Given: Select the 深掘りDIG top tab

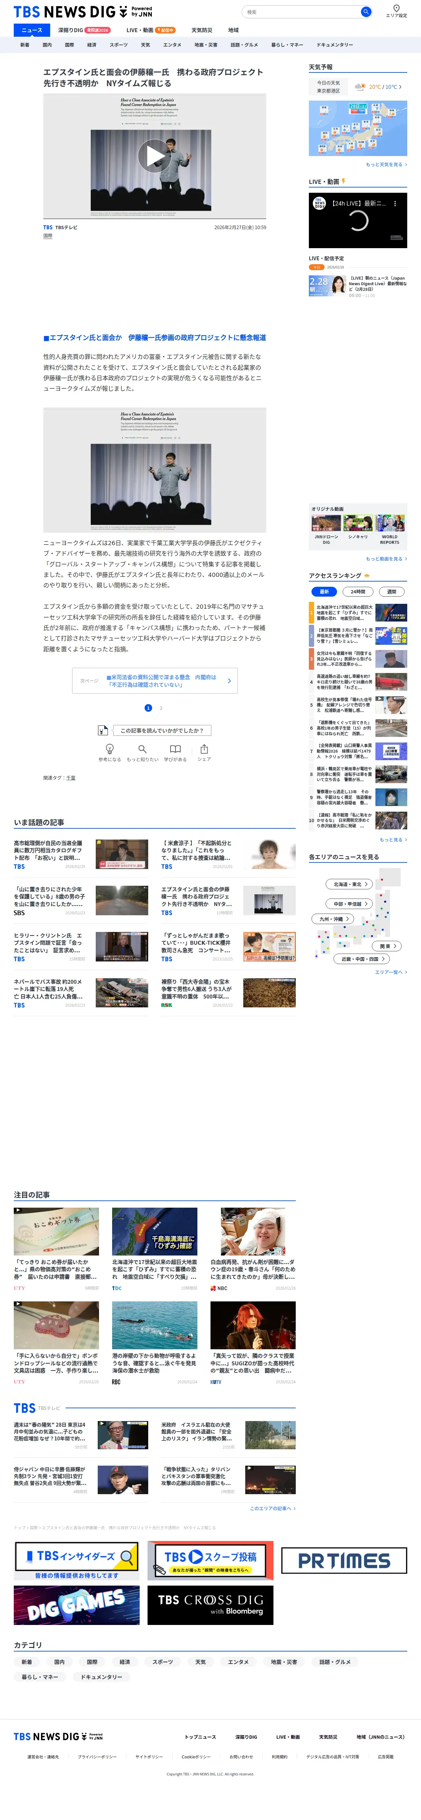Looking at the screenshot, I should 83,30.
